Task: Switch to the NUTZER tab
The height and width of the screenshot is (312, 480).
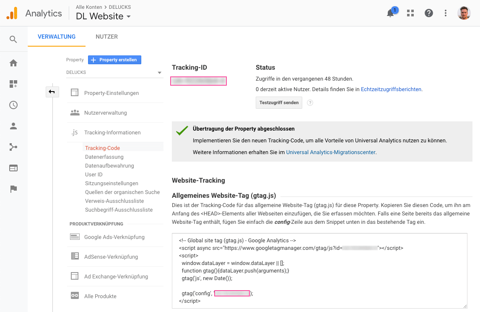Action: coord(106,37)
